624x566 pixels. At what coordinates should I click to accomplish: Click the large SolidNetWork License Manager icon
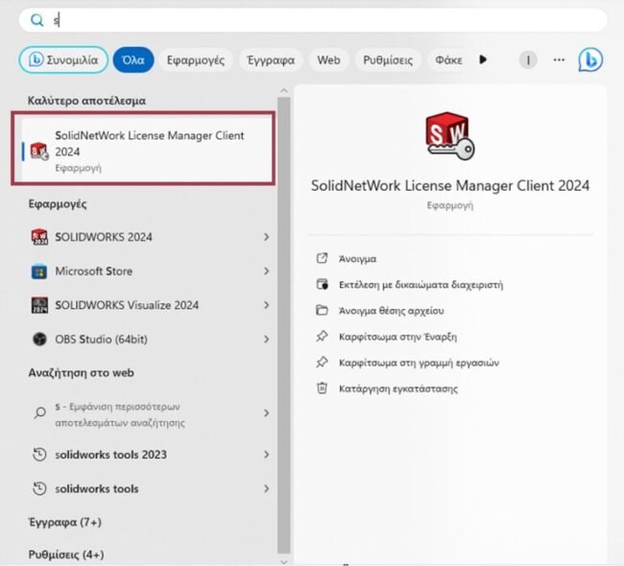click(450, 136)
